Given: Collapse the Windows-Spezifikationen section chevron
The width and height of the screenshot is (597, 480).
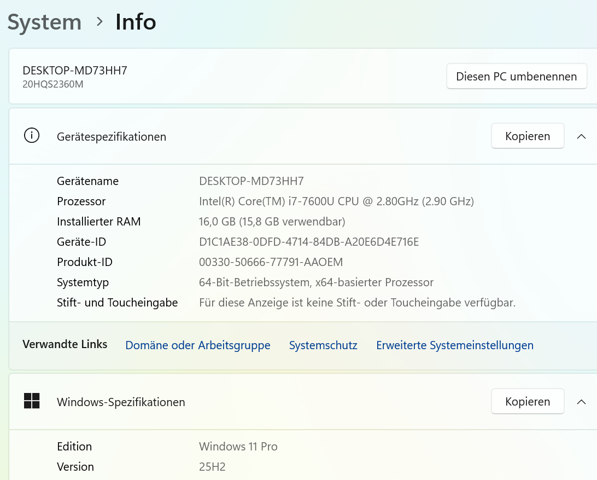Looking at the screenshot, I should click(581, 402).
